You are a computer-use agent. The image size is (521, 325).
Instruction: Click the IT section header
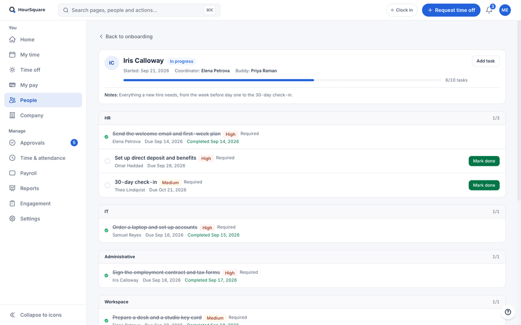click(302, 212)
